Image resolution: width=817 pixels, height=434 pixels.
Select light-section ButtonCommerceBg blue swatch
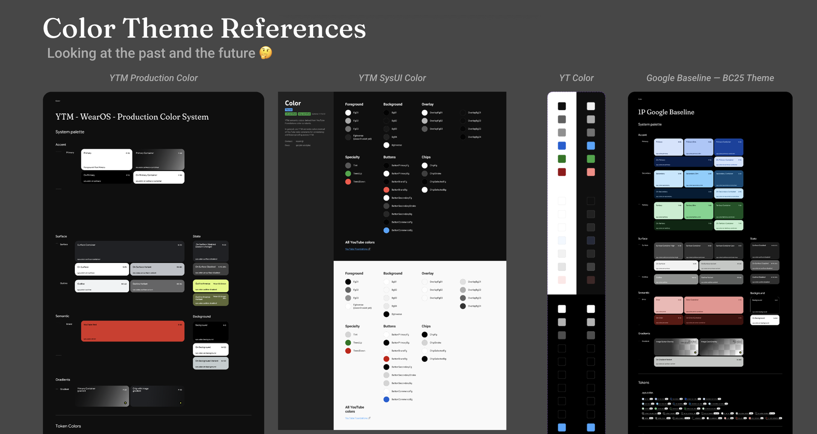[386, 400]
